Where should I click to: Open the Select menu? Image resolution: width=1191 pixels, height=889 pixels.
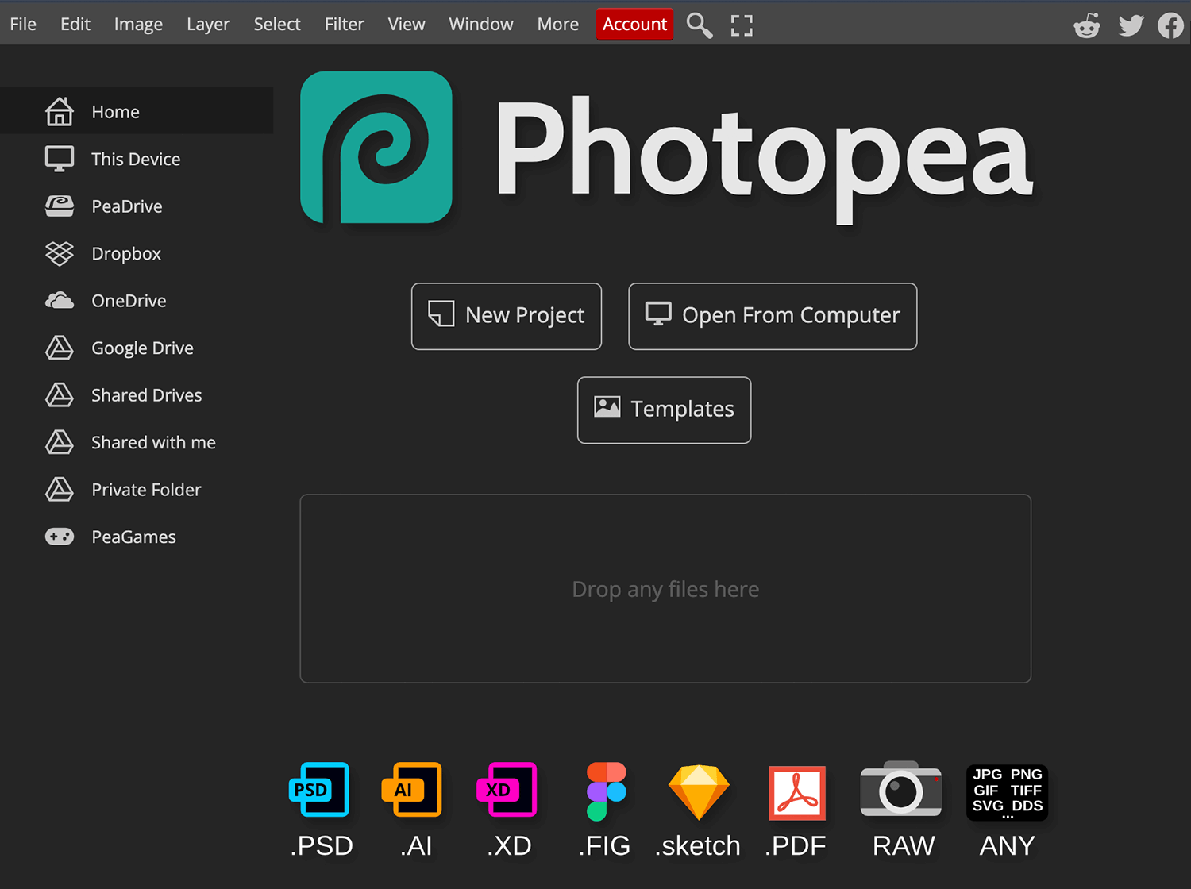click(x=277, y=25)
